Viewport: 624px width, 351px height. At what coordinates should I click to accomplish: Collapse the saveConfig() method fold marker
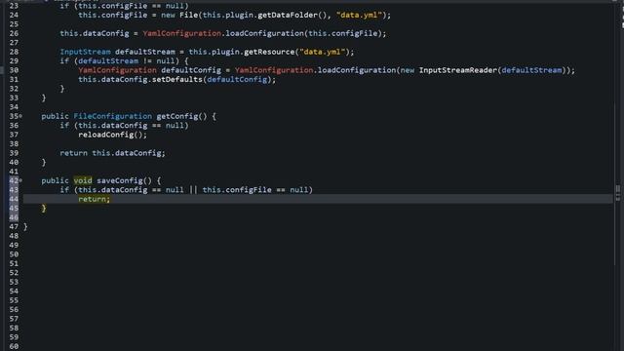coord(20,180)
